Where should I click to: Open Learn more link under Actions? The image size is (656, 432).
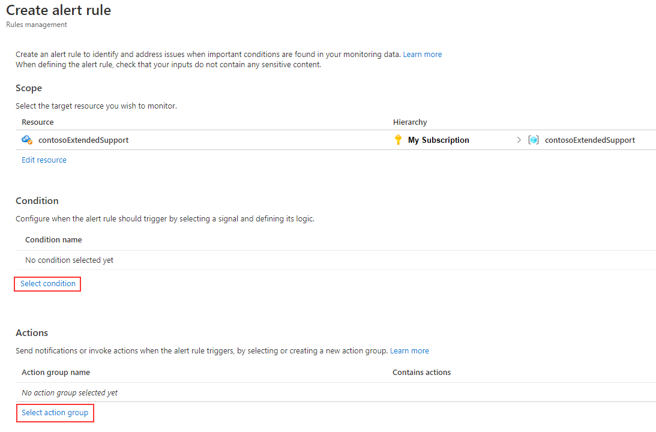pyautogui.click(x=409, y=351)
